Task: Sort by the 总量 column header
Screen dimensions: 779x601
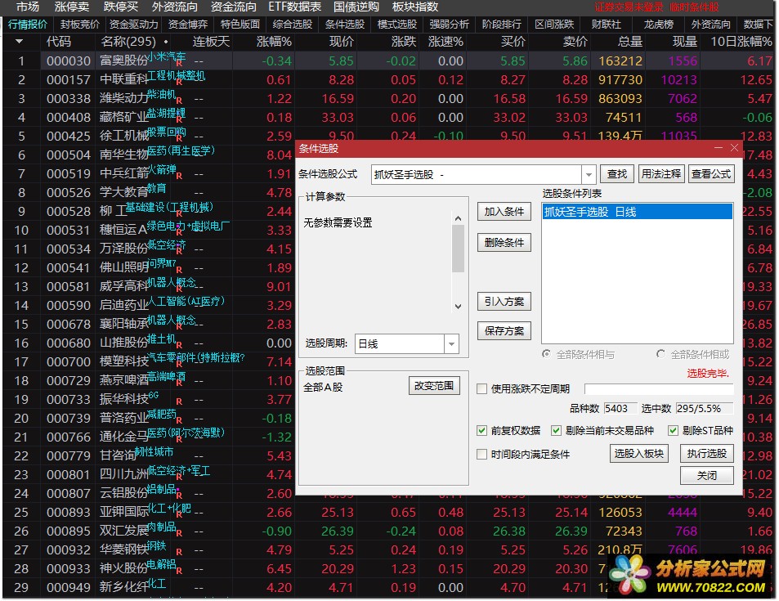Action: tap(630, 42)
